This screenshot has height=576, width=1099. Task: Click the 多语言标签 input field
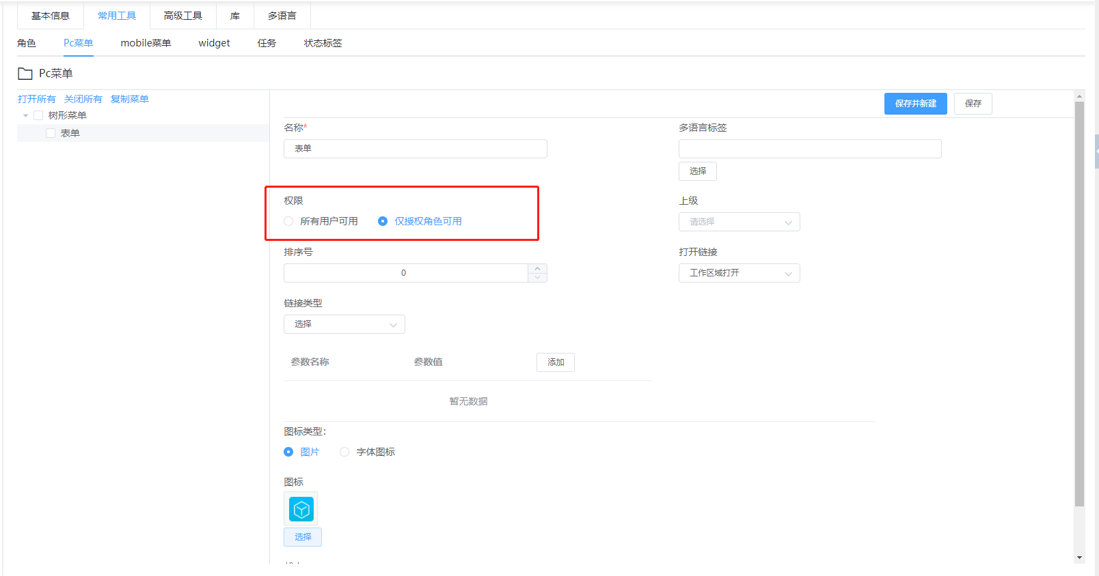click(809, 149)
